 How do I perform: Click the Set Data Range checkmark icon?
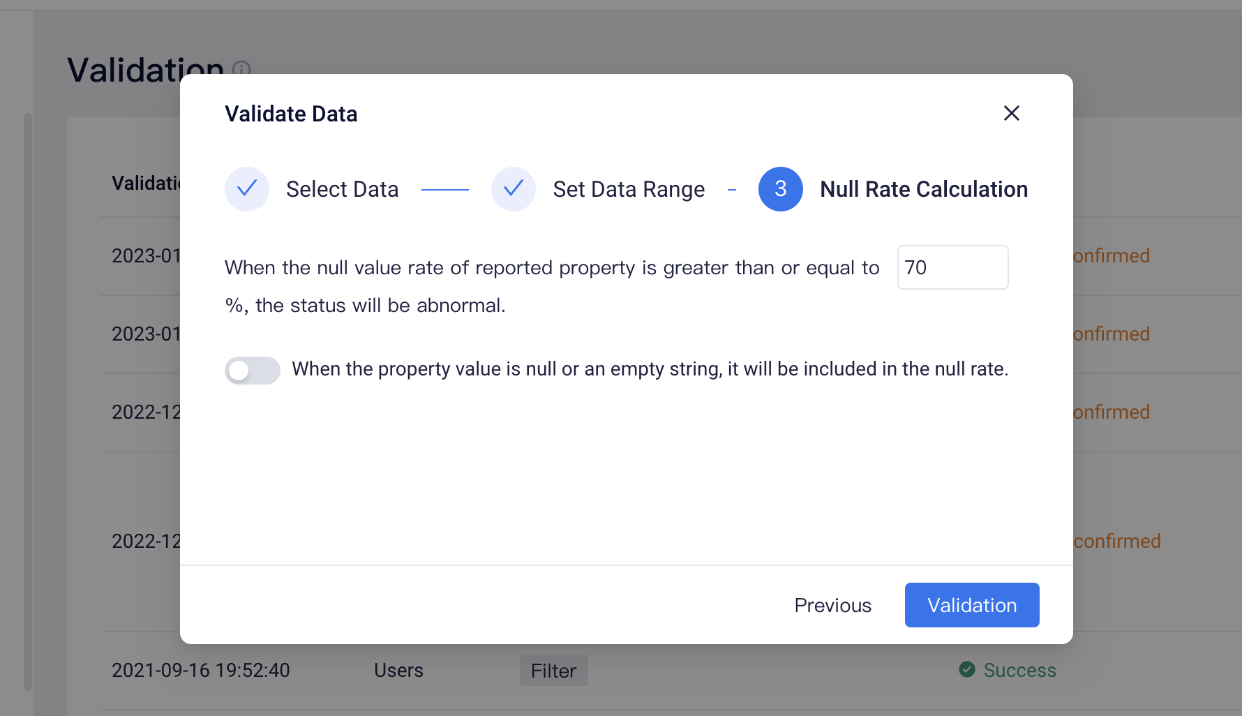tap(514, 189)
